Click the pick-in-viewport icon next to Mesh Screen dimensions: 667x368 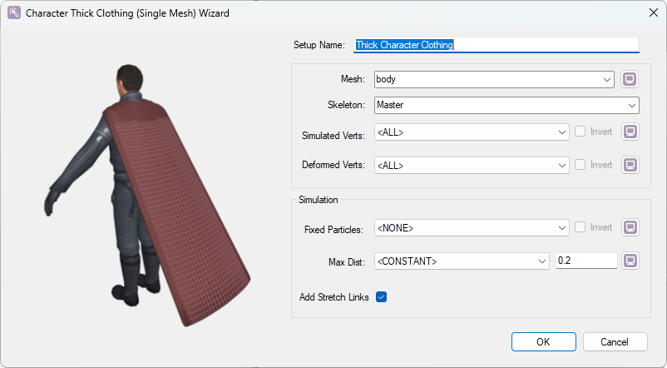coord(630,79)
